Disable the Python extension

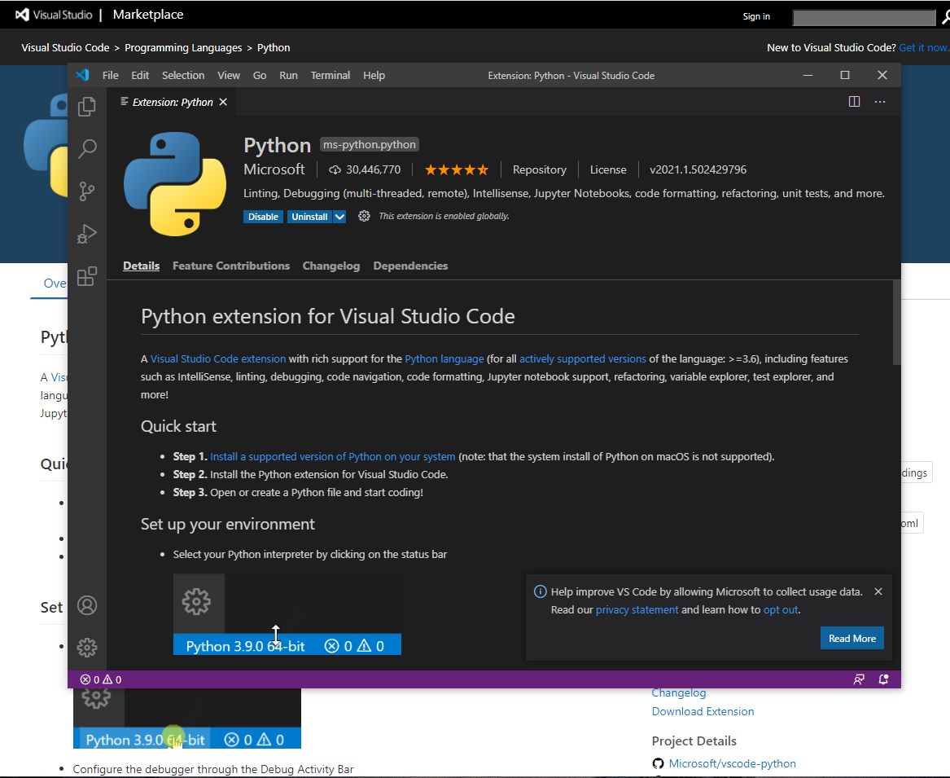pos(263,217)
